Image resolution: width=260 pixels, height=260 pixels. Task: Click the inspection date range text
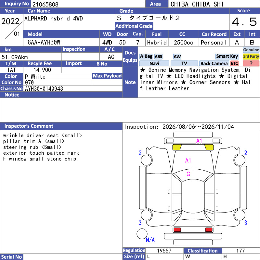[x=179, y=127]
